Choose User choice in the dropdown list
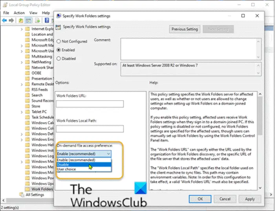 pyautogui.click(x=84, y=169)
